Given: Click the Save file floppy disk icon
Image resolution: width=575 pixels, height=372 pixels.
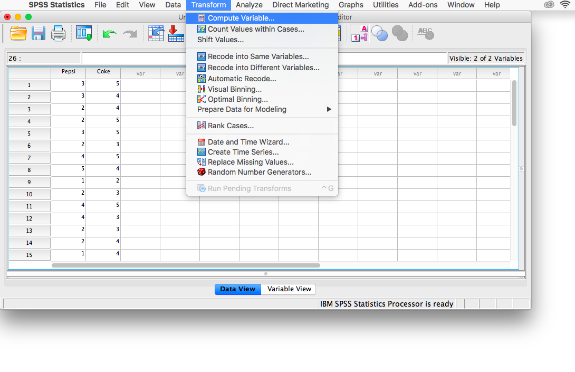Looking at the screenshot, I should coord(39,34).
